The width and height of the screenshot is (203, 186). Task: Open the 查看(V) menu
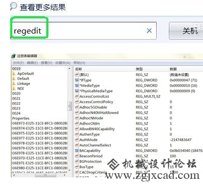pos(46,63)
